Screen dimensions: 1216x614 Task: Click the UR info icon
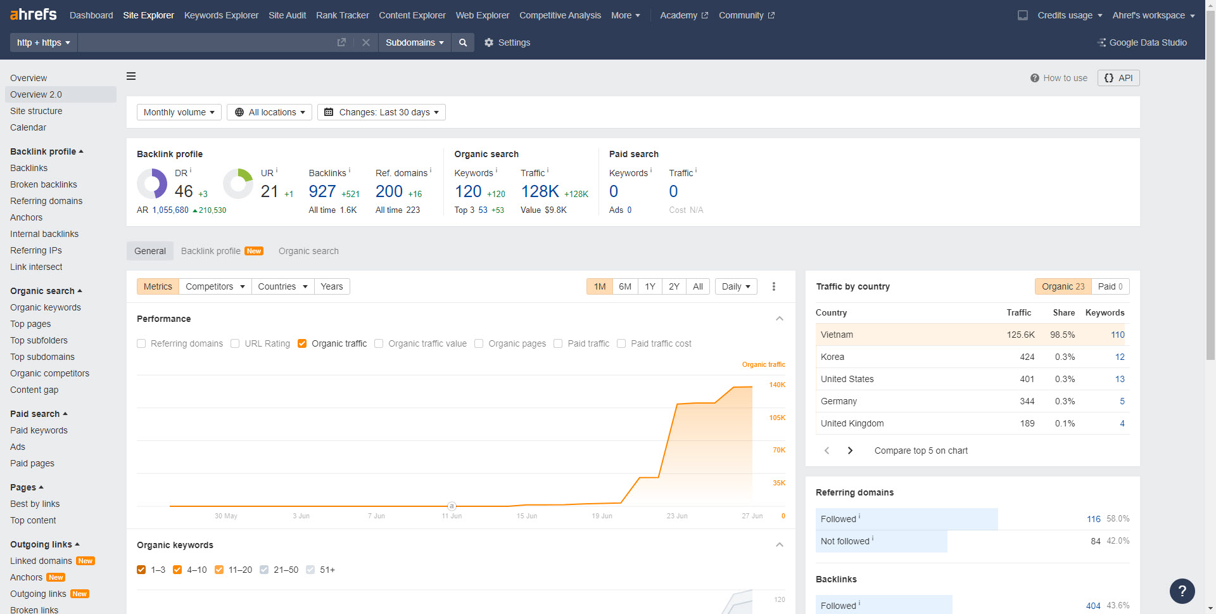click(277, 170)
